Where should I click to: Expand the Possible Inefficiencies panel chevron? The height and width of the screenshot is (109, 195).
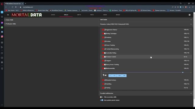(x=191, y=93)
